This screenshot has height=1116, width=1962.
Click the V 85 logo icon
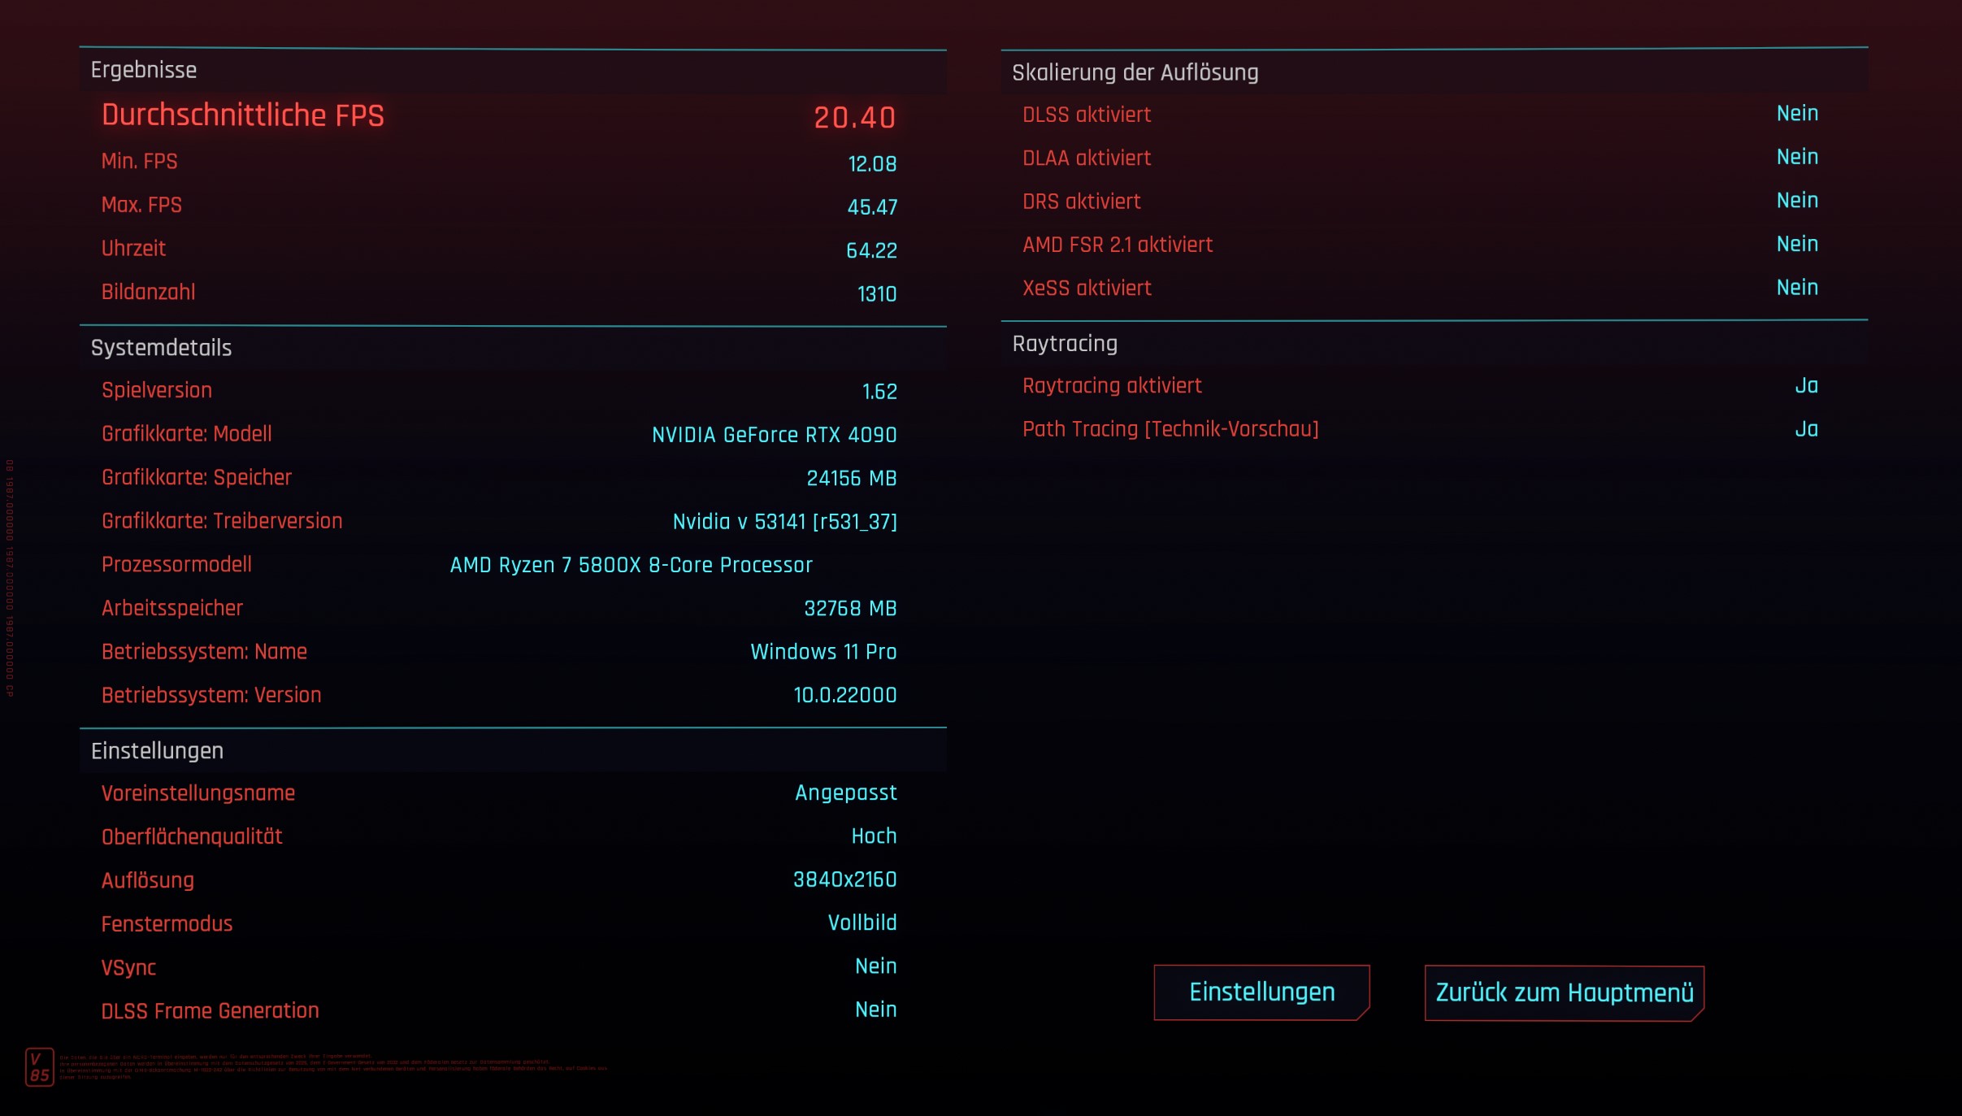click(39, 1067)
